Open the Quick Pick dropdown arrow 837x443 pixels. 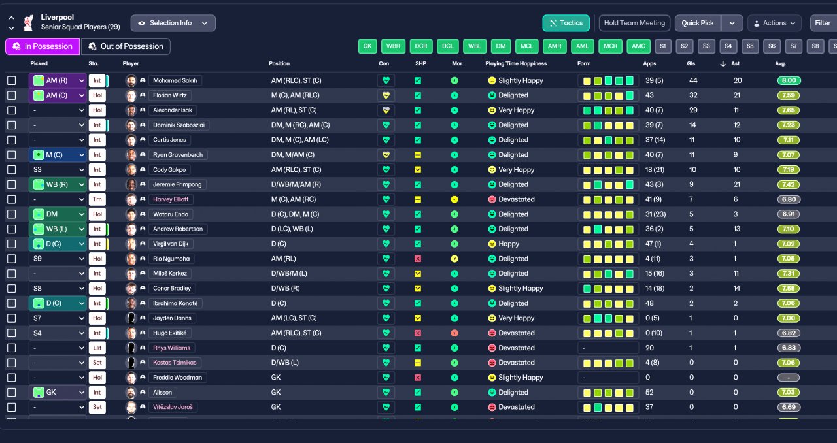pyautogui.click(x=732, y=23)
